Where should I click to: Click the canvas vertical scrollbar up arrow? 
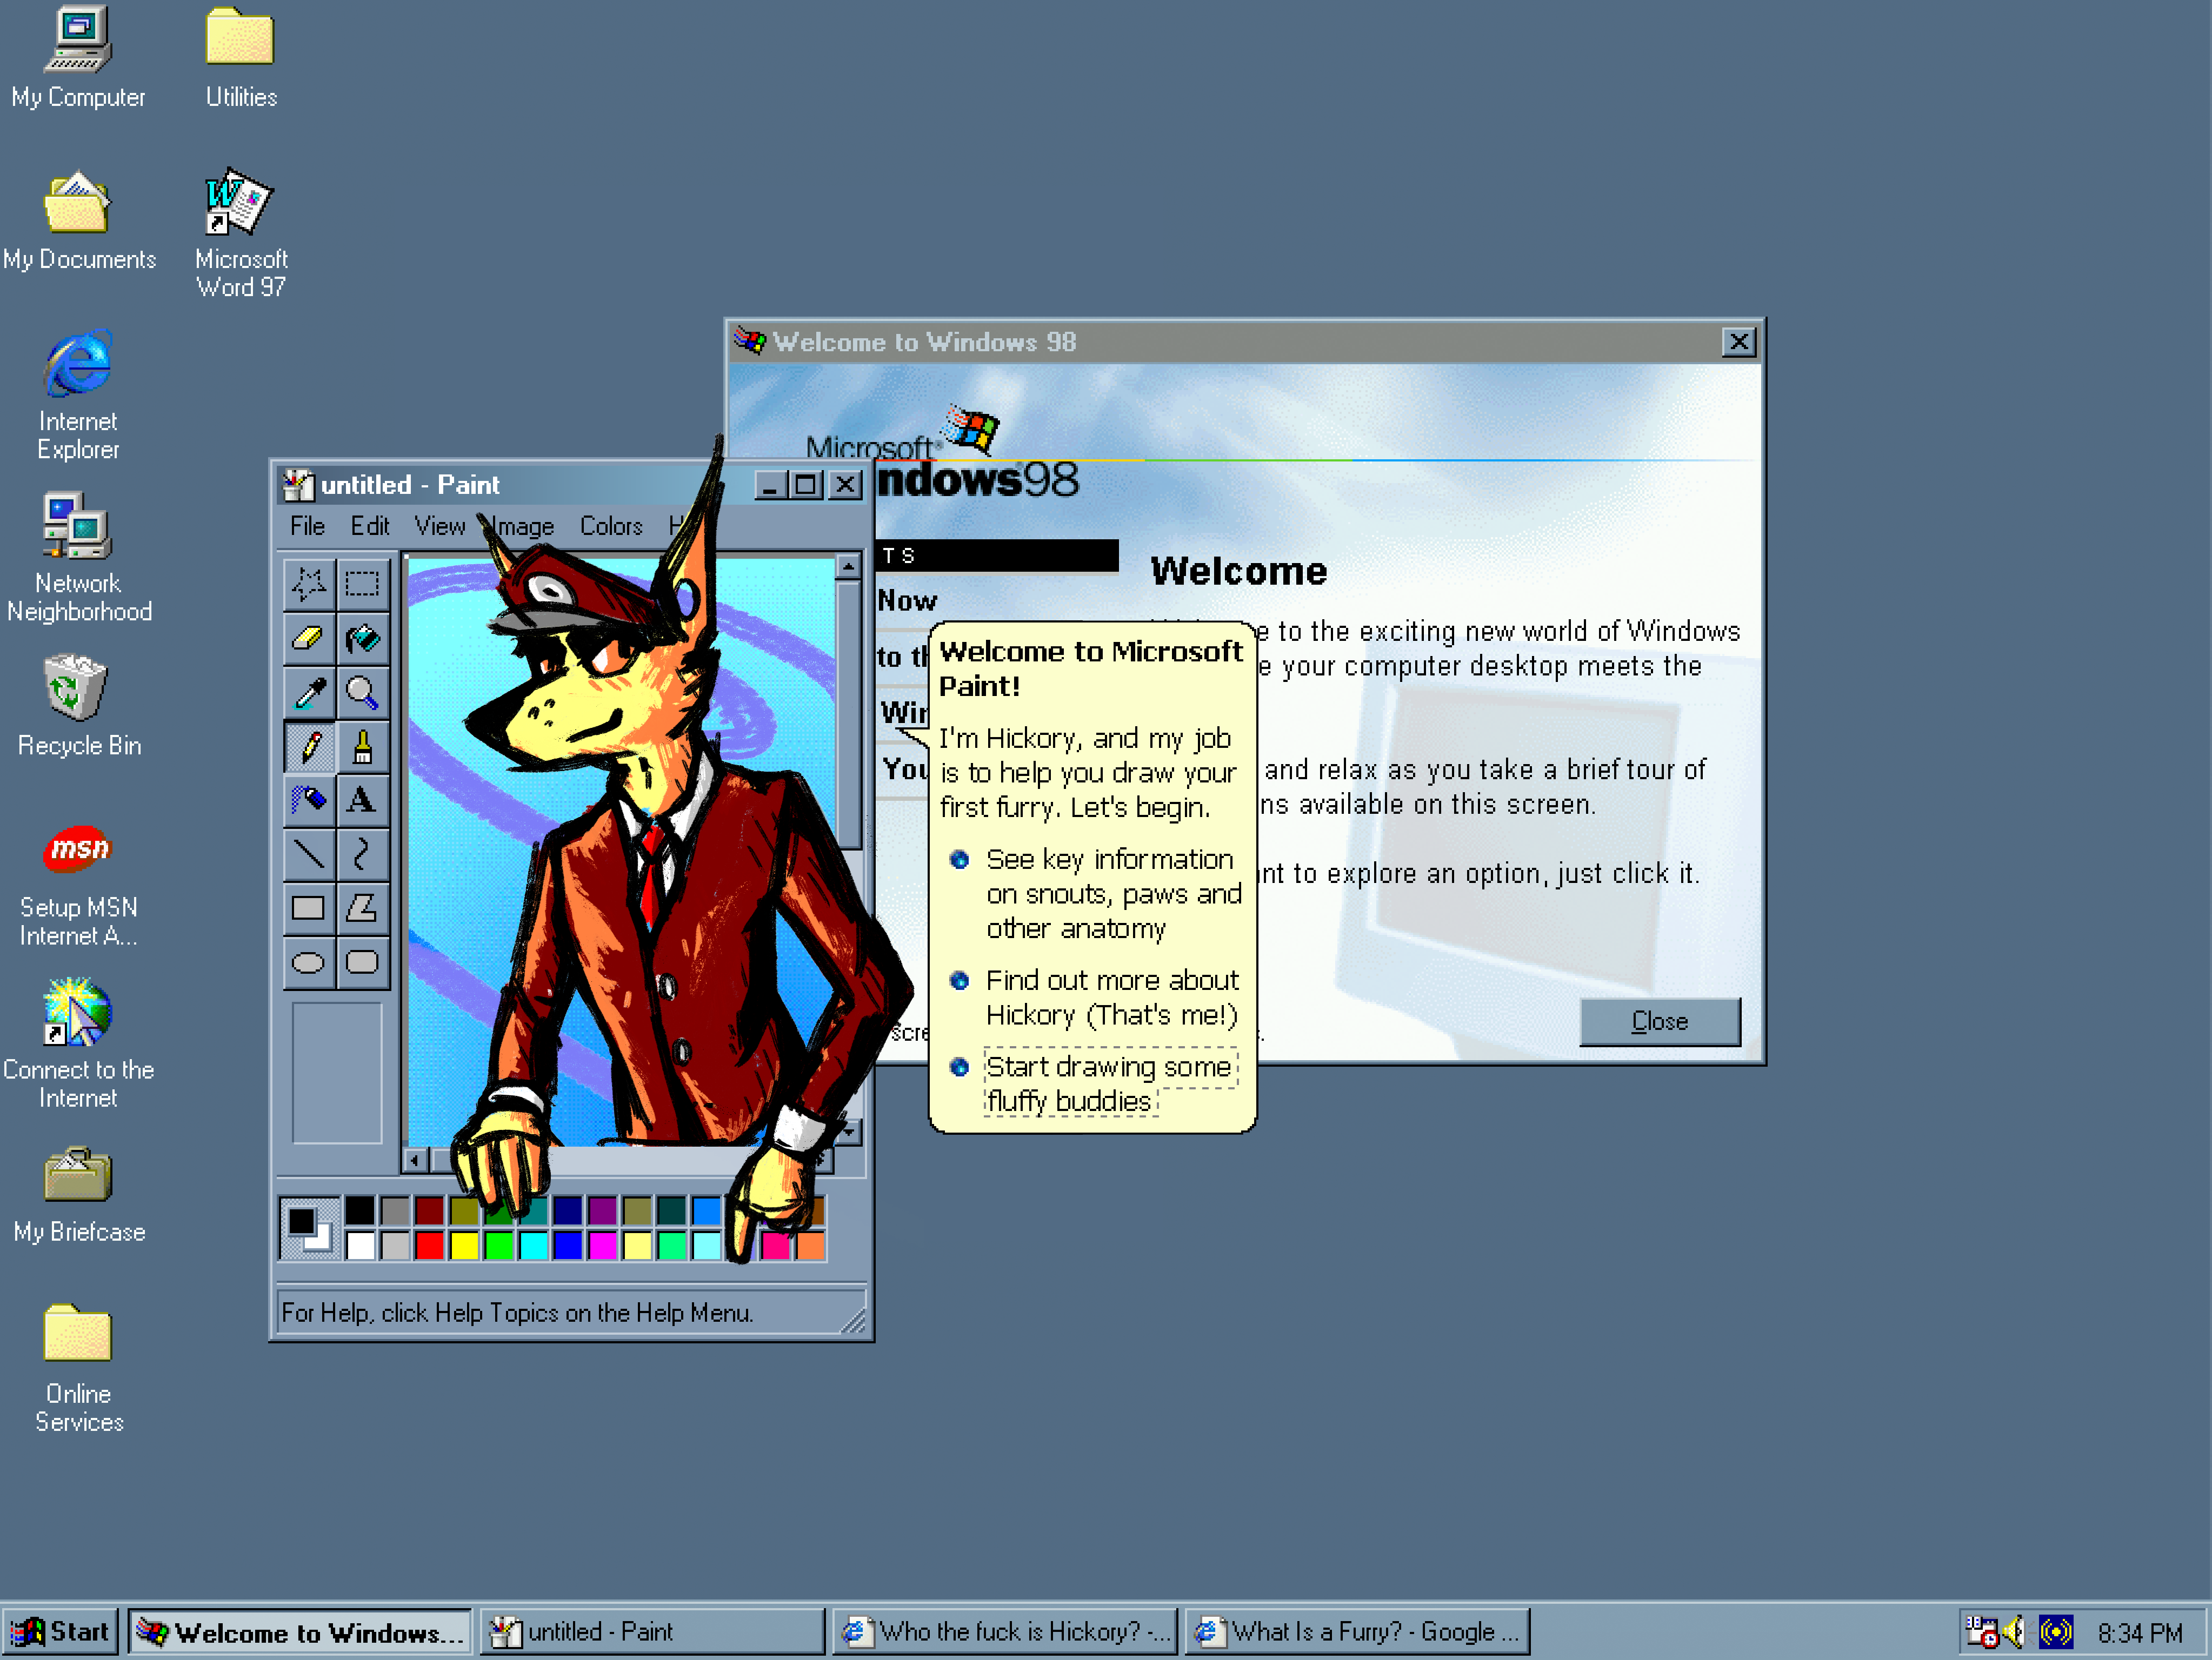848,567
